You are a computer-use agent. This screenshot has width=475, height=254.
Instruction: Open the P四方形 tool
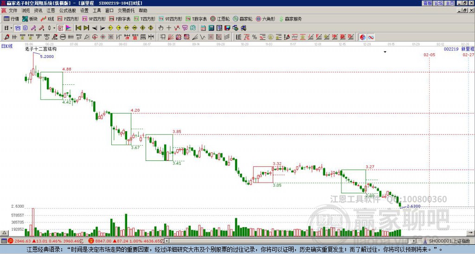pyautogui.click(x=68, y=19)
